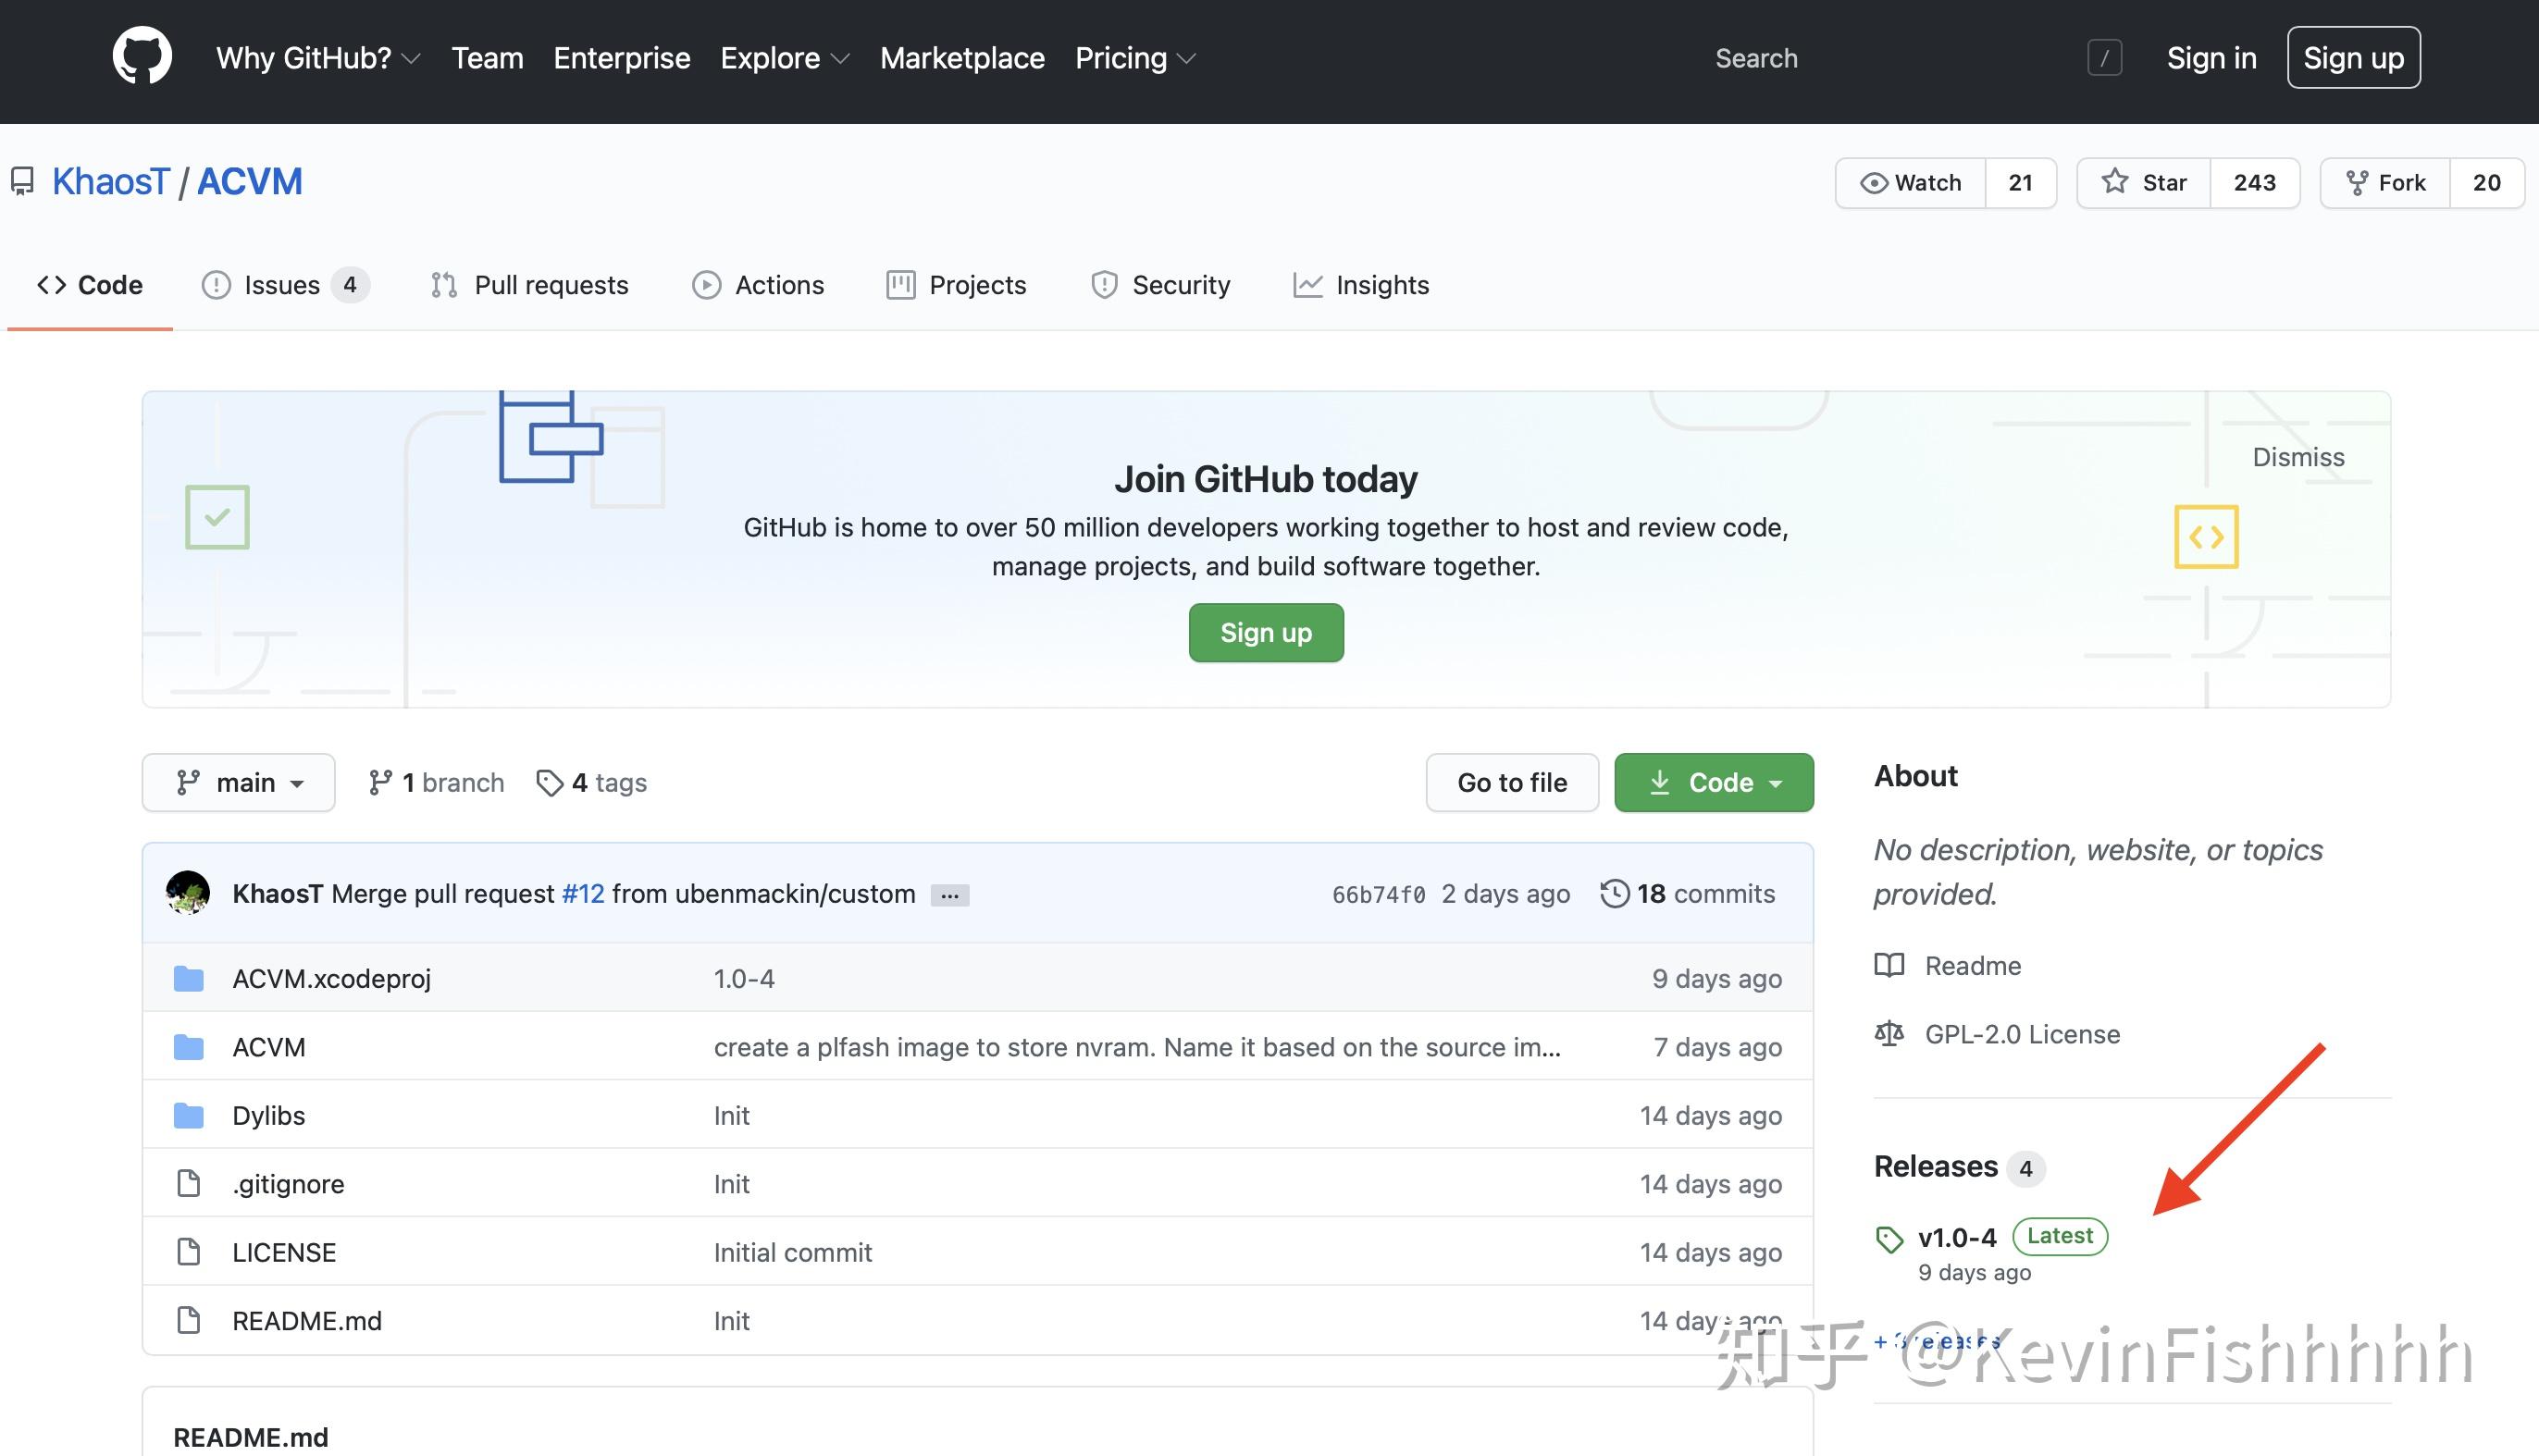Switch to the Security tab
This screenshot has width=2539, height=1456.
pos(1160,285)
